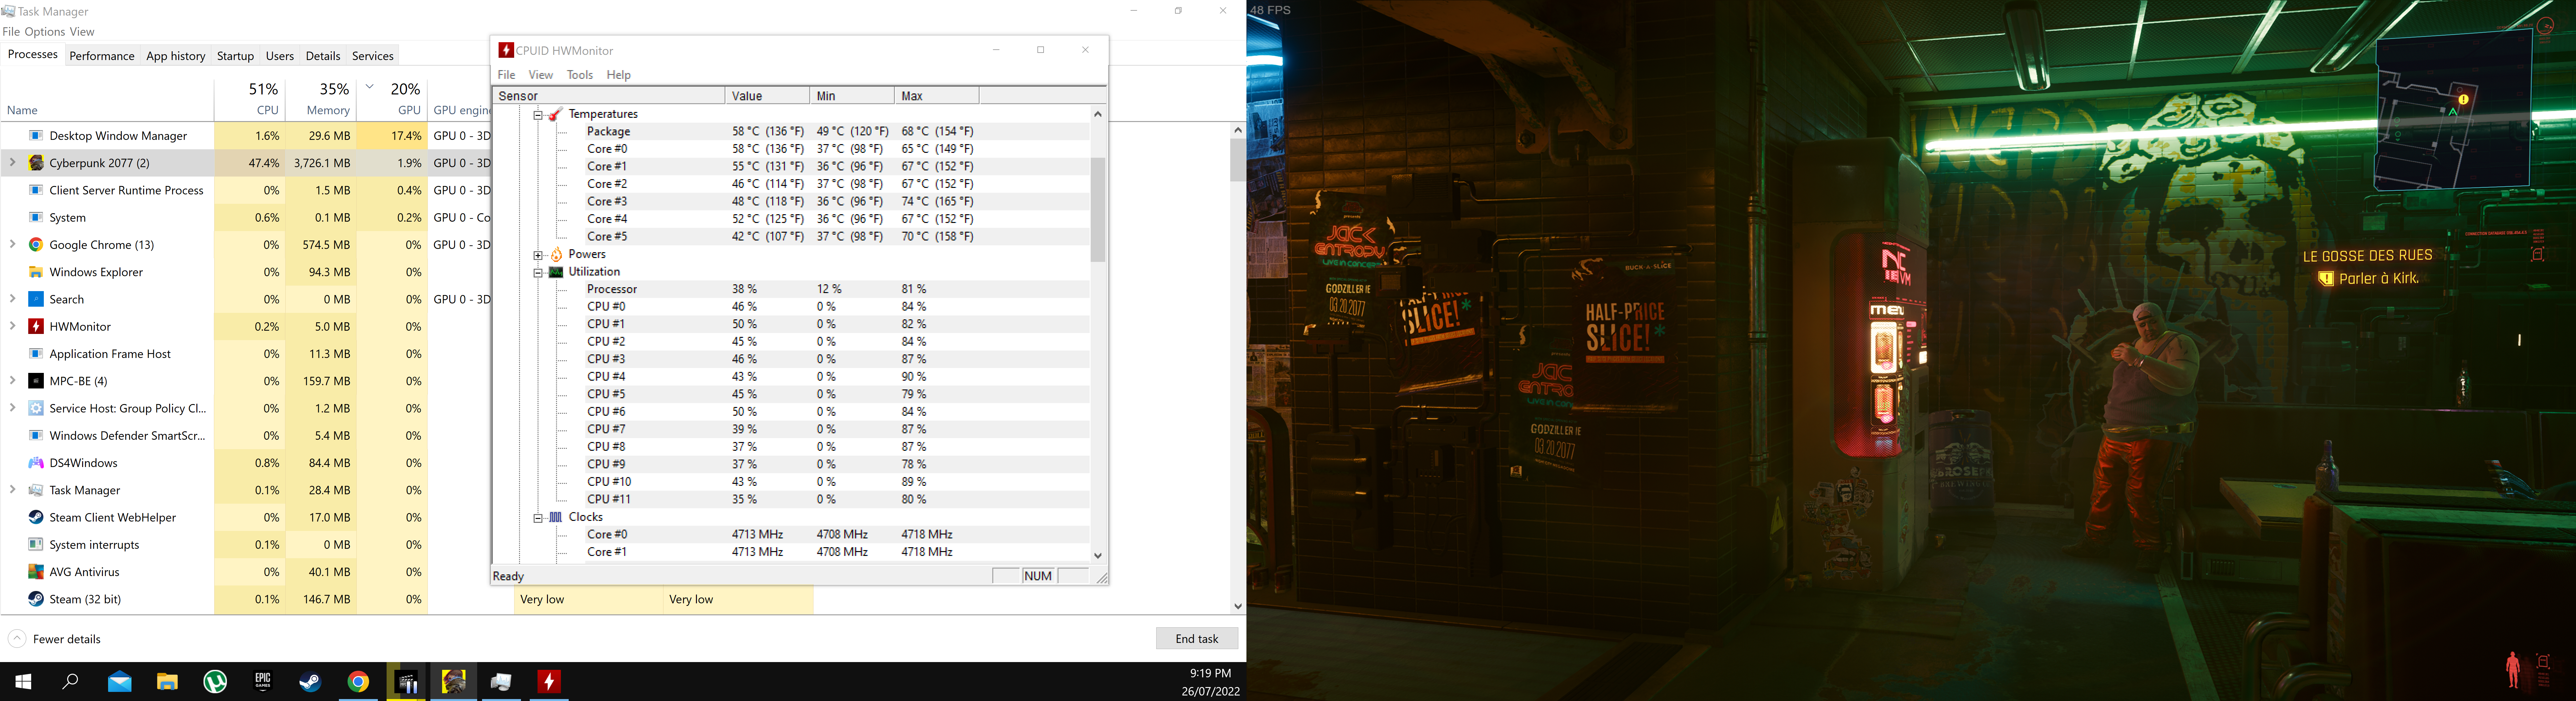Open the Details tab

(x=323, y=56)
